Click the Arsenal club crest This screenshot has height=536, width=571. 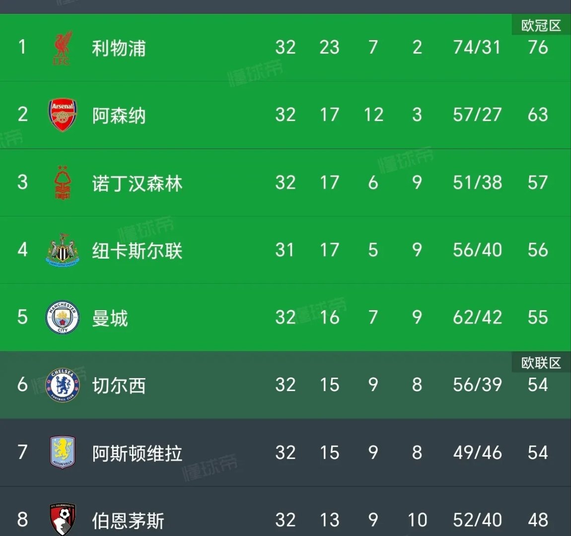tap(63, 115)
